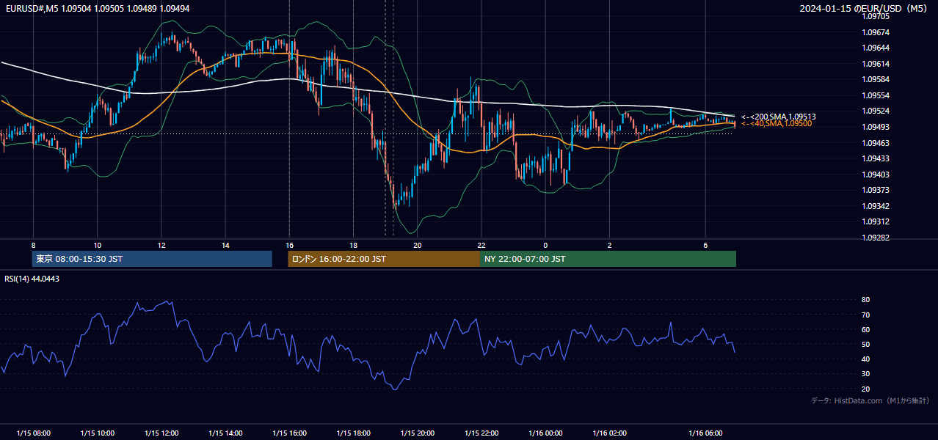The height and width of the screenshot is (440, 938).
Task: Click price axis label 1.09463
Action: (x=875, y=143)
